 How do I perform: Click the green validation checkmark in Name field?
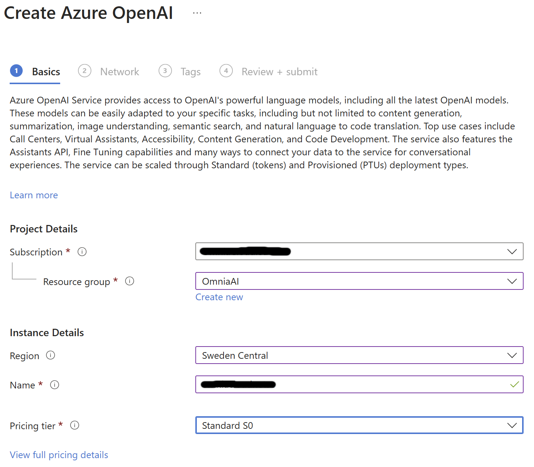tap(514, 385)
